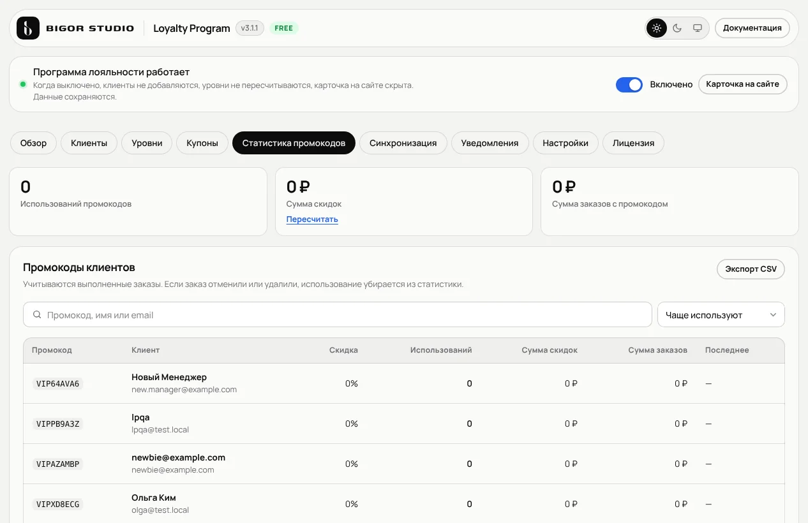
Task: Click the green status dot indicator
Action: [23, 84]
